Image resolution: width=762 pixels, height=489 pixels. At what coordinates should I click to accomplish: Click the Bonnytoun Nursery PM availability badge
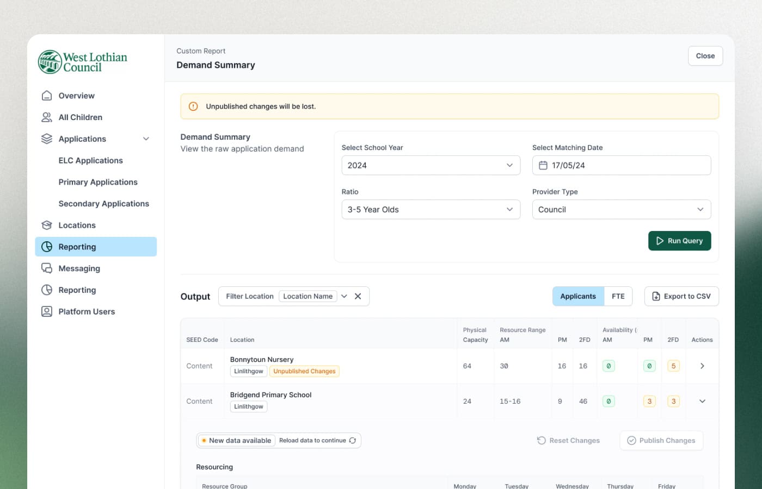click(x=649, y=366)
